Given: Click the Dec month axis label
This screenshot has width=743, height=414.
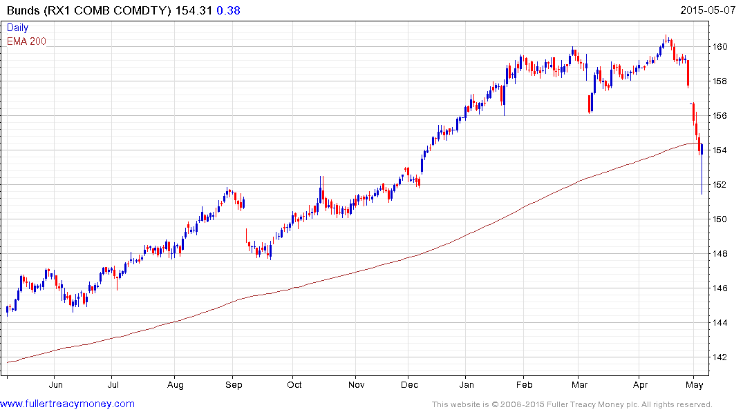Looking at the screenshot, I should click(409, 384).
